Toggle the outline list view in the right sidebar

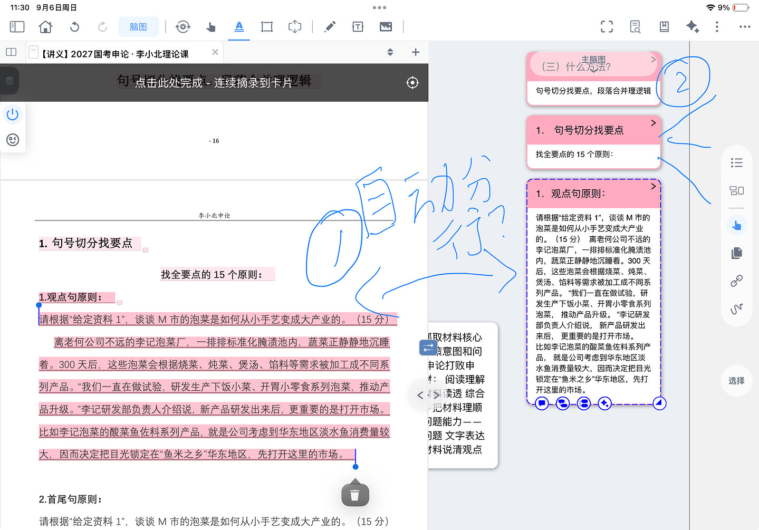click(737, 162)
